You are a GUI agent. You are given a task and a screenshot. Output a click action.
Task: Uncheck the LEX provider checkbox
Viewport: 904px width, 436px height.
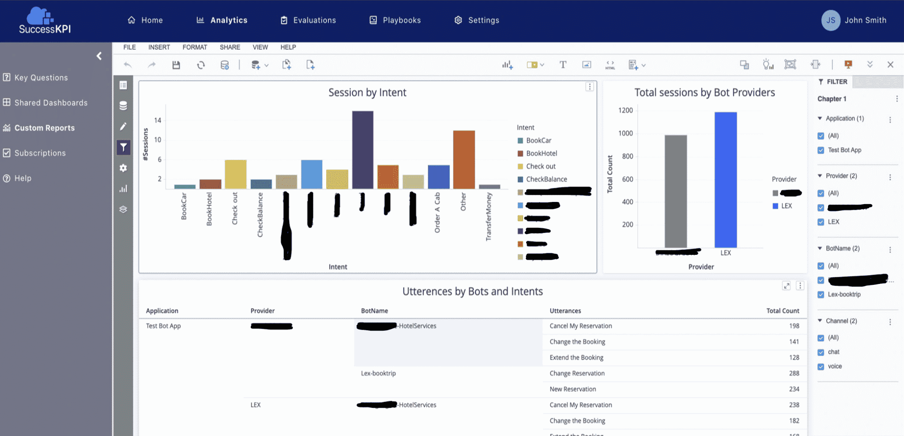click(821, 222)
